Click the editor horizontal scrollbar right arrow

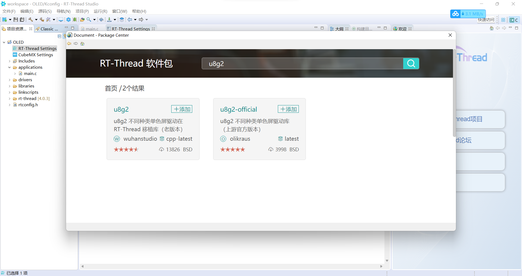click(x=381, y=266)
